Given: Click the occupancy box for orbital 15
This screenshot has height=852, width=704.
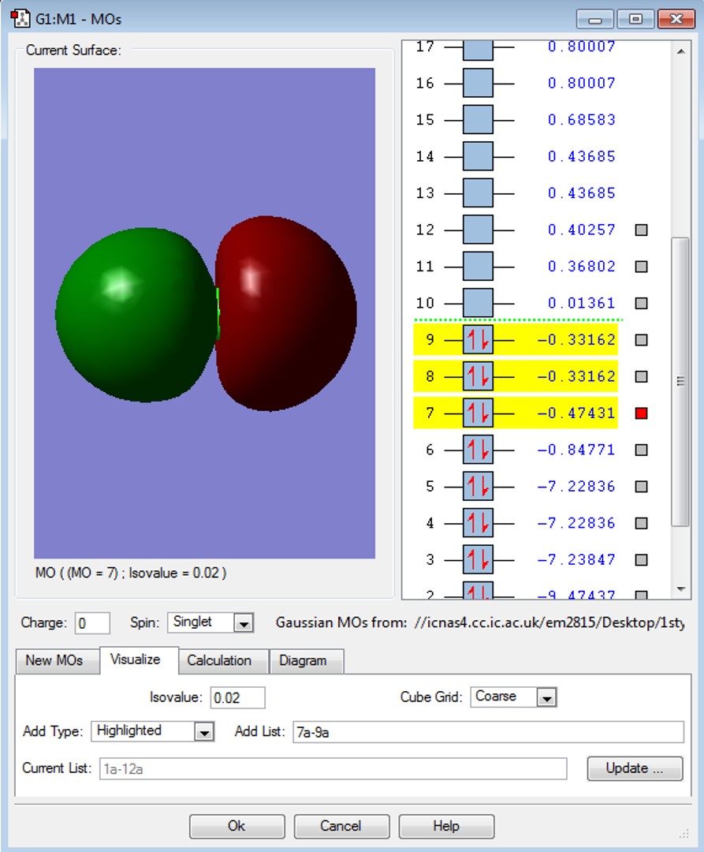Looking at the screenshot, I should coord(478,120).
